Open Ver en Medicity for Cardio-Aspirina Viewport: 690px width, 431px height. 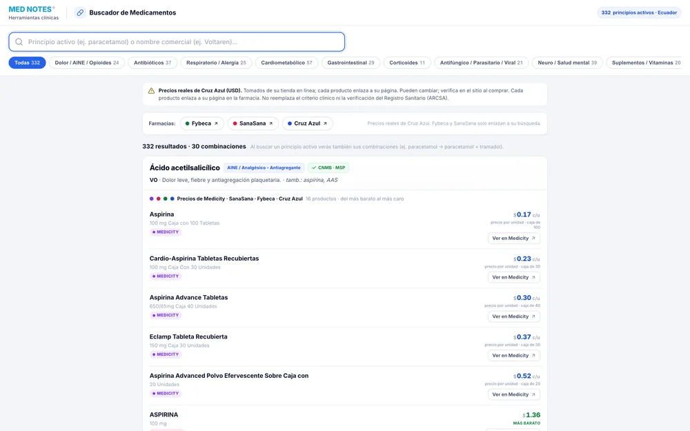(513, 277)
